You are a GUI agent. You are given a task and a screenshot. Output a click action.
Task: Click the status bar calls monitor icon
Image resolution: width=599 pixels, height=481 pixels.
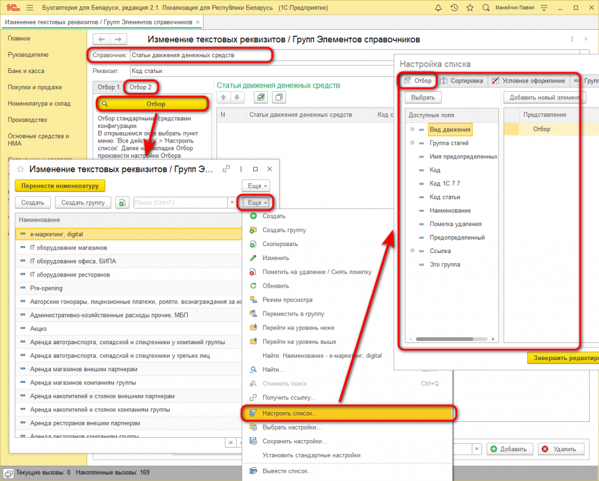pyautogui.click(x=8, y=473)
